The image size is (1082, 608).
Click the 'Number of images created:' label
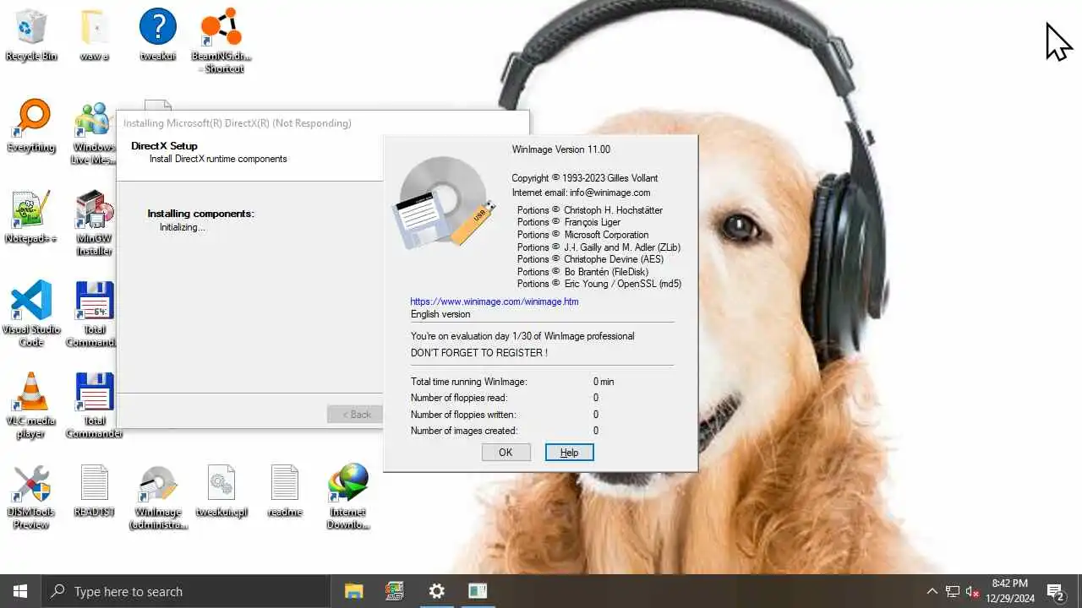click(464, 431)
